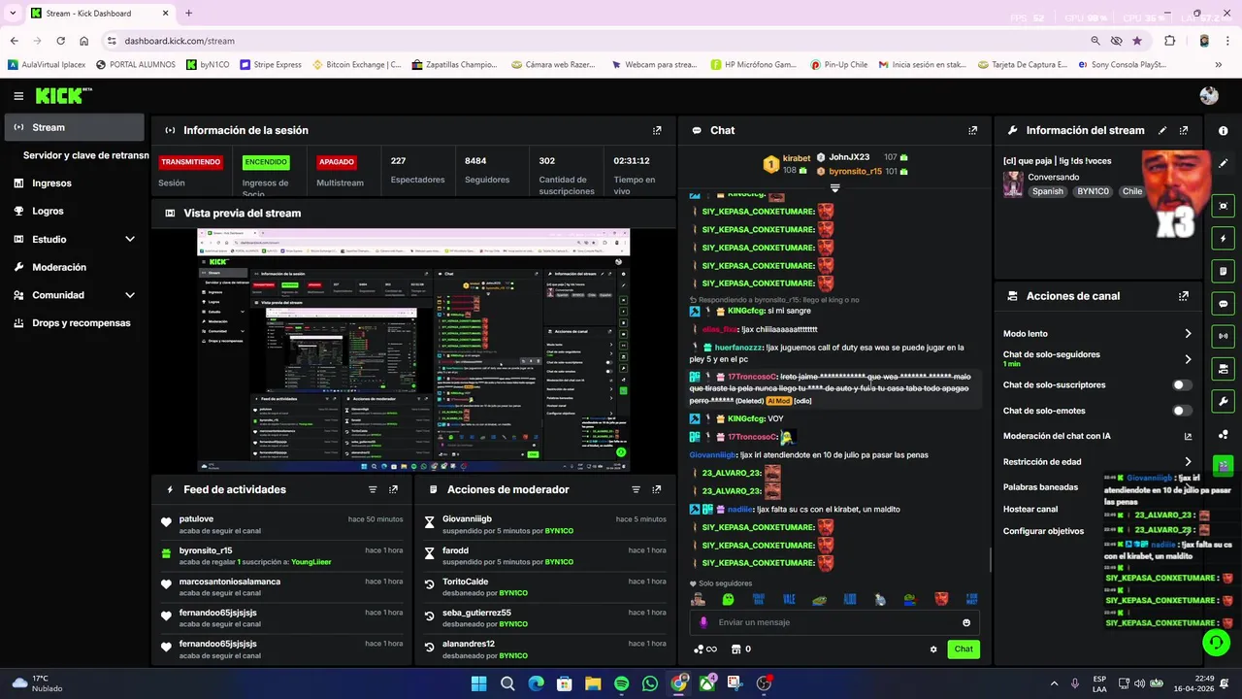This screenshot has height=699, width=1242.
Task: Open Servidor y clave de retransmisión
Action: tap(85, 155)
